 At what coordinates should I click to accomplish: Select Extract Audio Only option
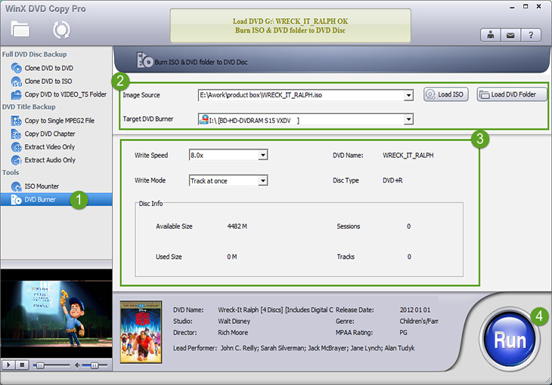coord(50,160)
